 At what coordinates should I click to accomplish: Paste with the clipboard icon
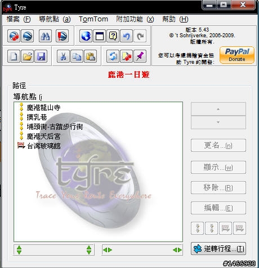[x=91, y=56]
